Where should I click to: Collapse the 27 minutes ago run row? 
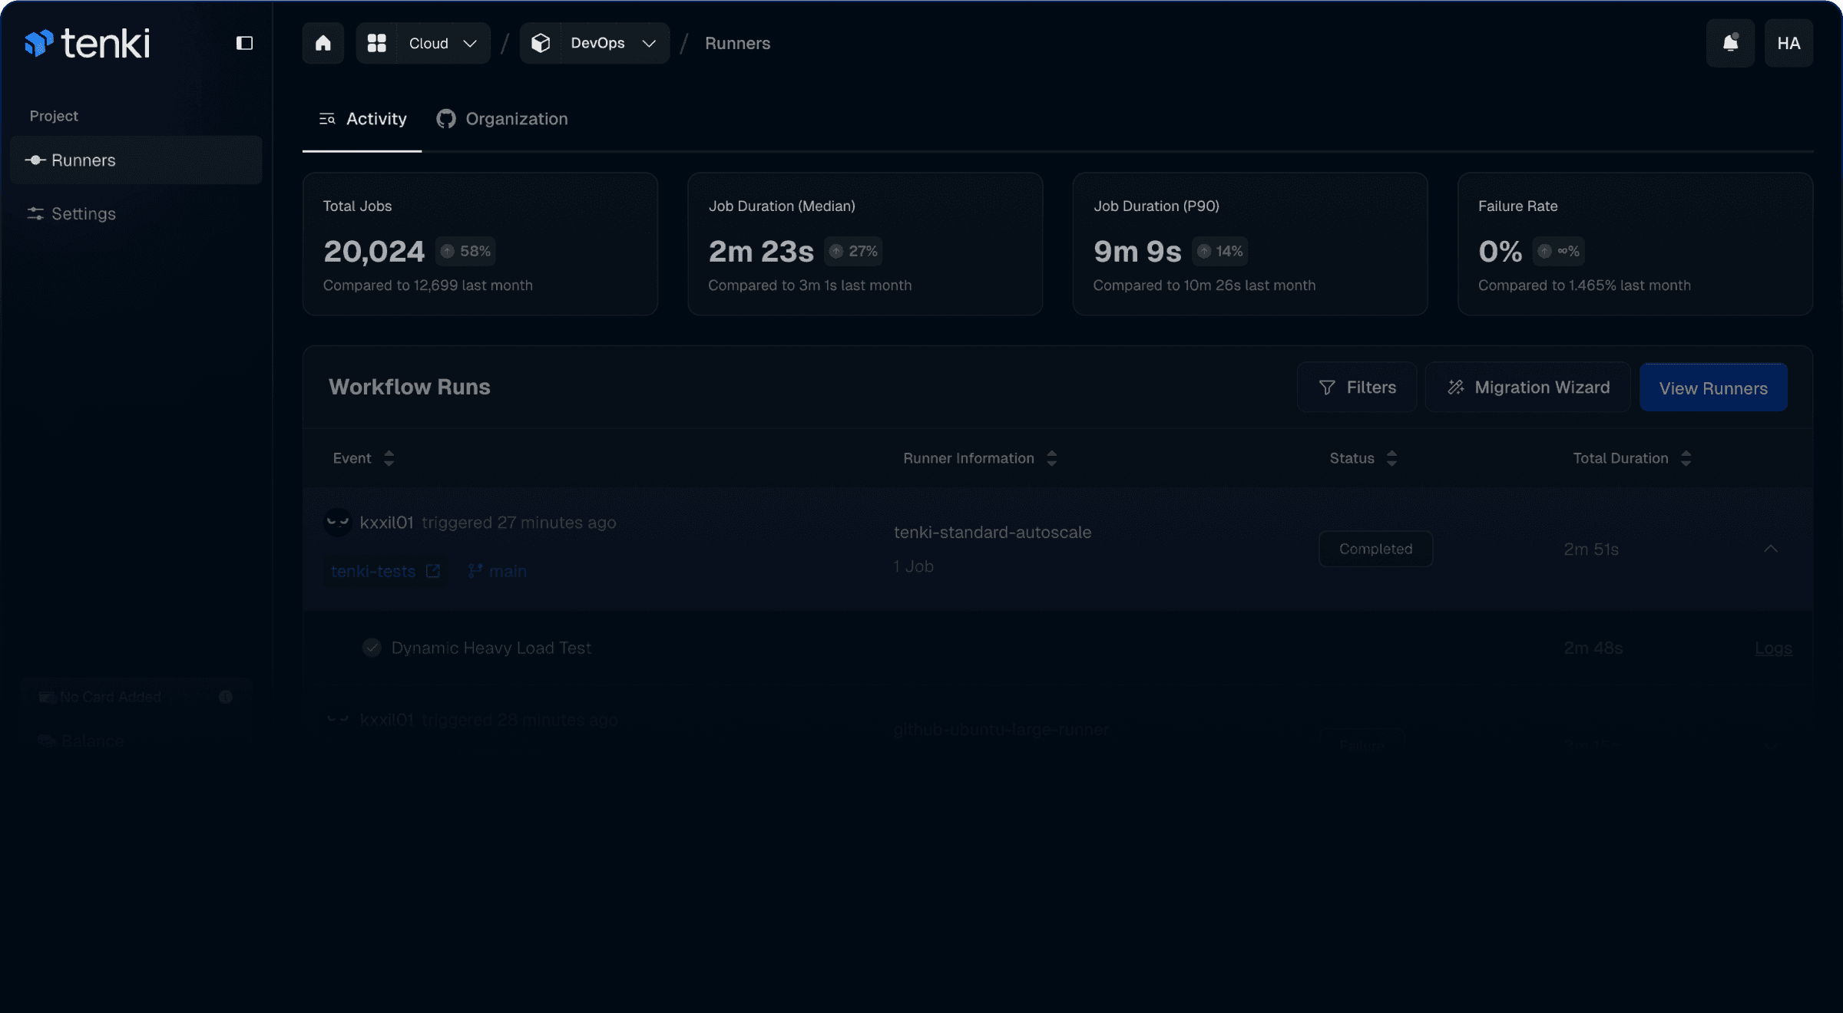click(x=1771, y=549)
